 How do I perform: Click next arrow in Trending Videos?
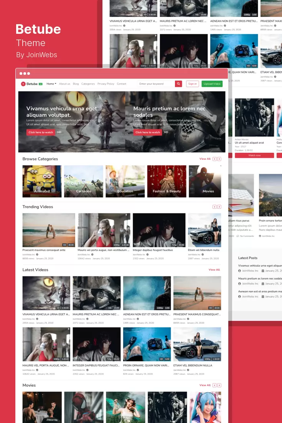pos(219,207)
